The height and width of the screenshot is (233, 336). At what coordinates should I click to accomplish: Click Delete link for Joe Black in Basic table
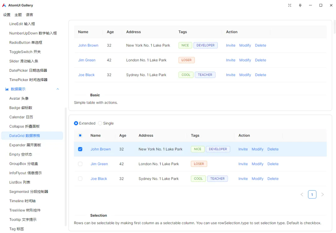[260, 75]
